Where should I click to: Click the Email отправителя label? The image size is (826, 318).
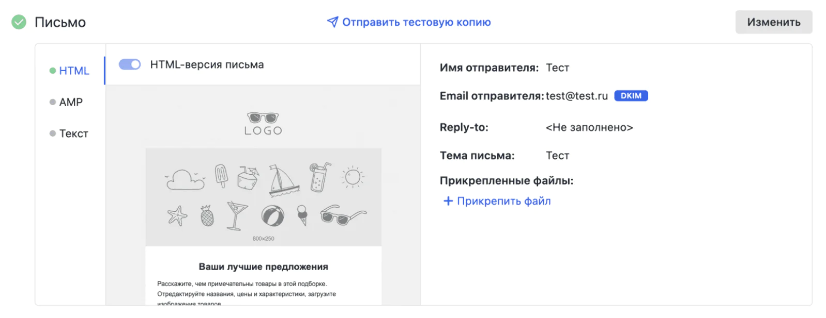492,96
